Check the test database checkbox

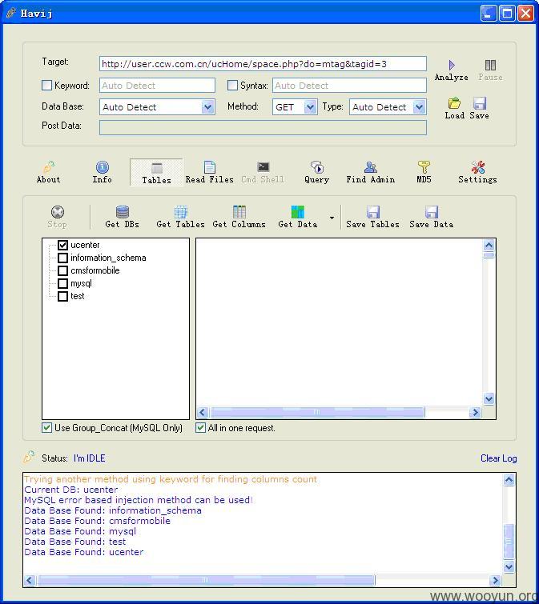pos(62,296)
